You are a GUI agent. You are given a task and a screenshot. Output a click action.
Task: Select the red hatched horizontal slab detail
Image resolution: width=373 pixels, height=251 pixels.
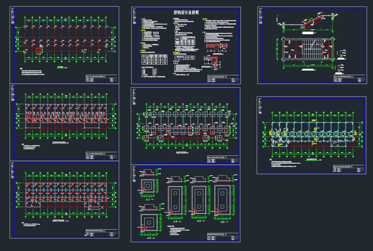coord(216,45)
